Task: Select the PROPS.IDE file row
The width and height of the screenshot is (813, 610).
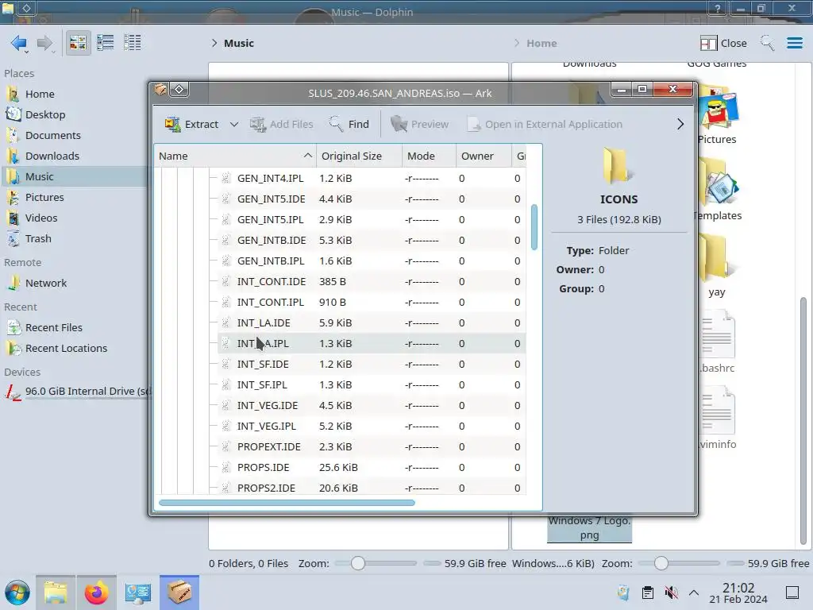Action: tap(372, 467)
